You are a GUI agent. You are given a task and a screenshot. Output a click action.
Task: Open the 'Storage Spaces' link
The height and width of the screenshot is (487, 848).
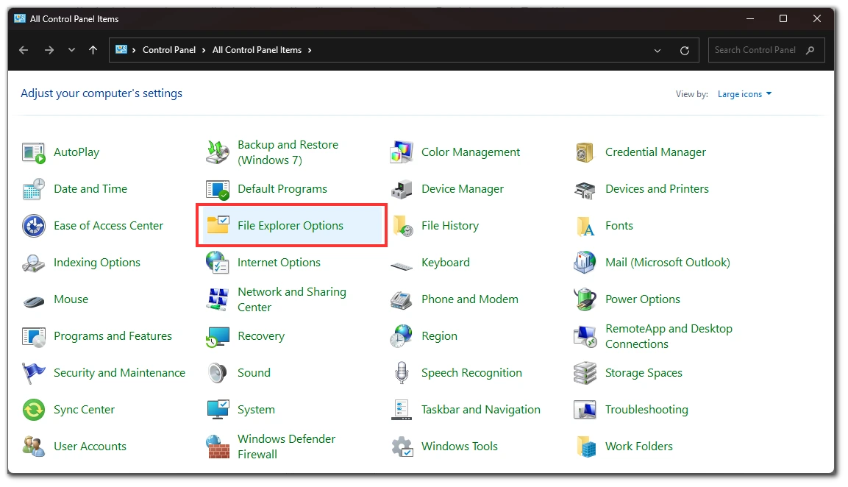tap(644, 373)
